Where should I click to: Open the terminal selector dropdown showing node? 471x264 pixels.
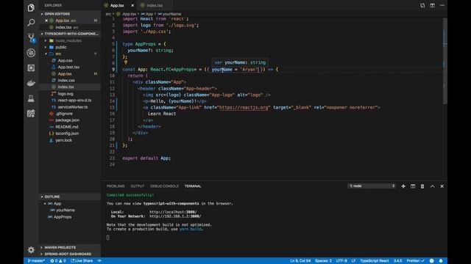coord(372,186)
